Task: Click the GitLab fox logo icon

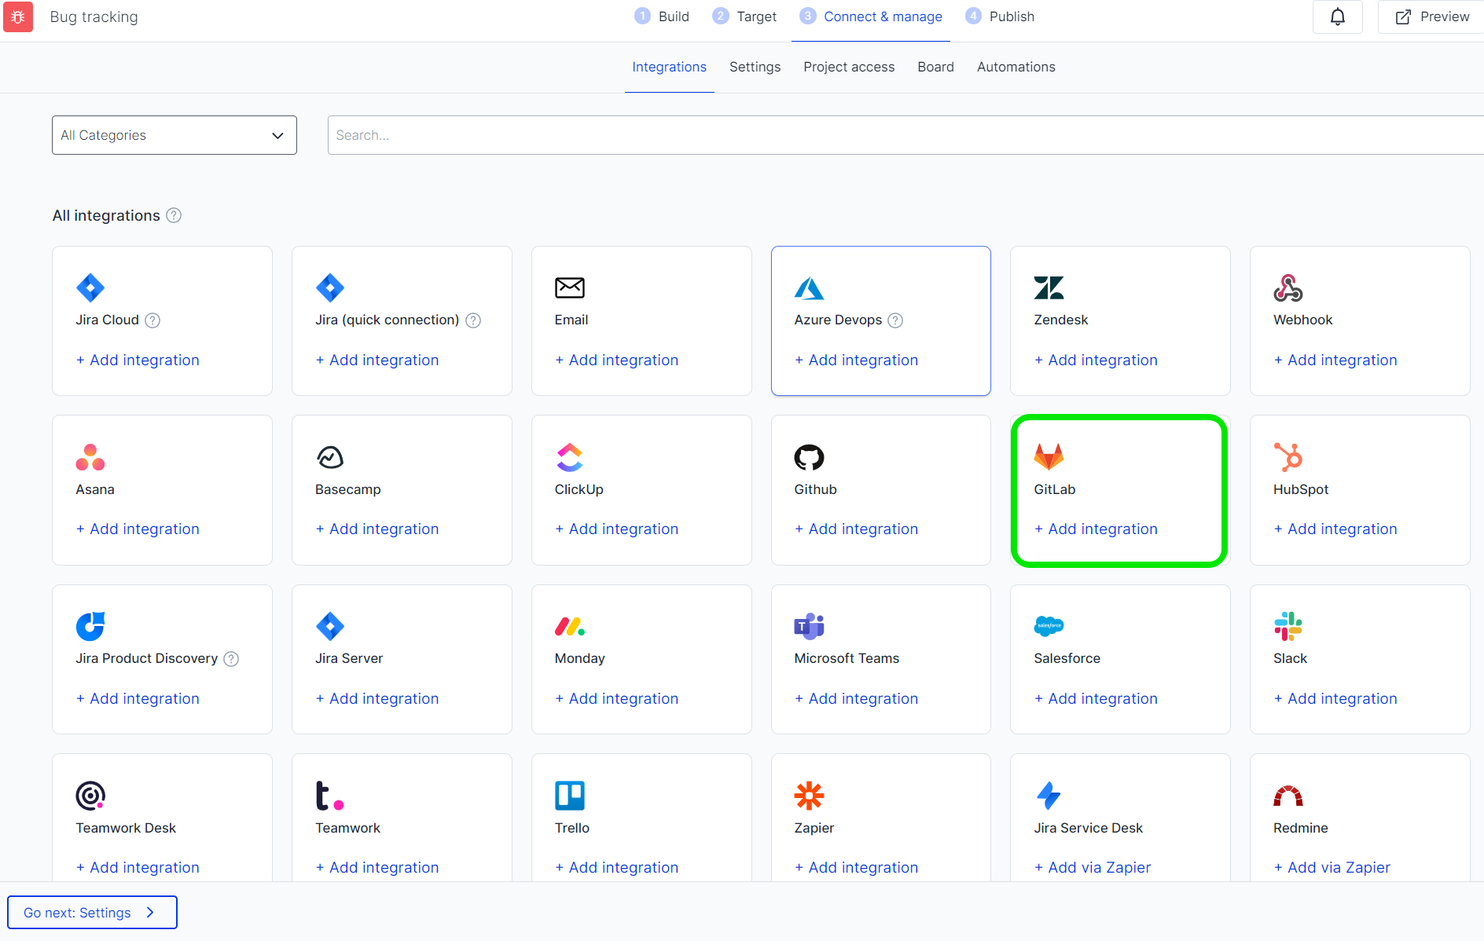Action: coord(1049,457)
